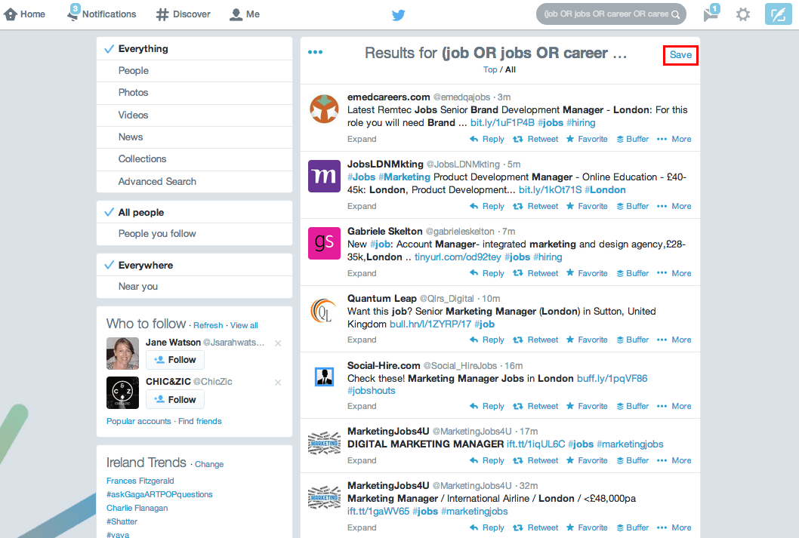Favorite the emedcareers.com tweet
Image resolution: width=799 pixels, height=538 pixels.
[587, 139]
